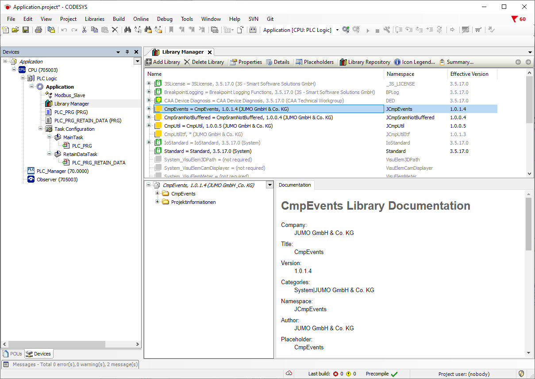Click the Placeholders toolbar button
This screenshot has width=535, height=379.
315,62
